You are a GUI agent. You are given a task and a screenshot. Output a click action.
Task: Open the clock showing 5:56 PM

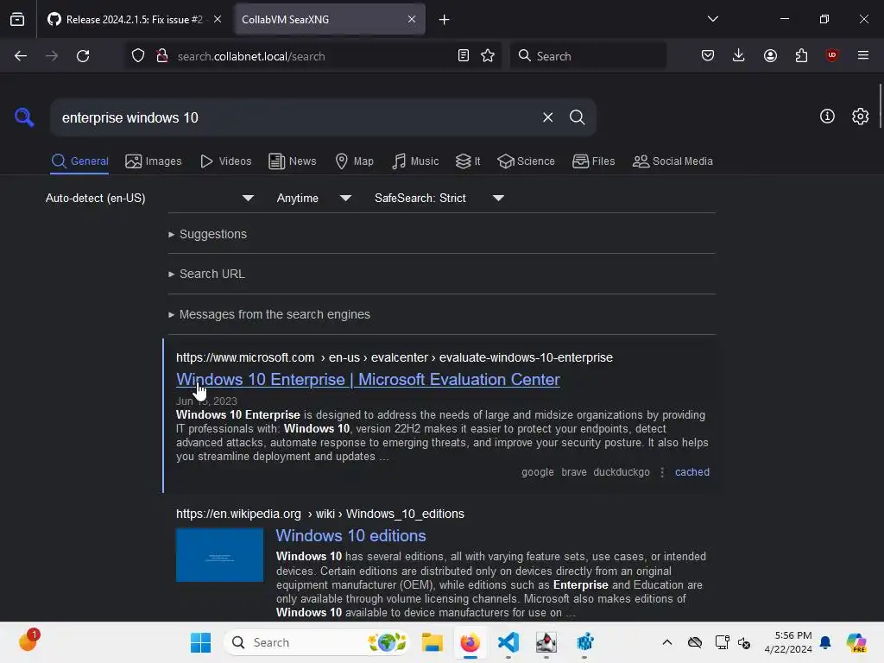[x=788, y=642]
